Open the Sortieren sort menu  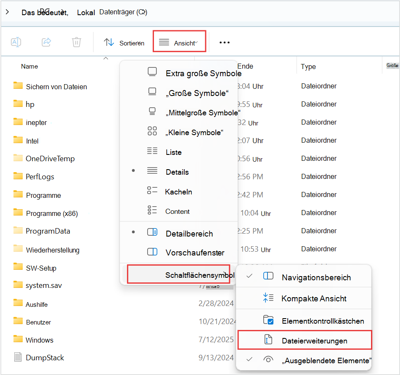[124, 43]
